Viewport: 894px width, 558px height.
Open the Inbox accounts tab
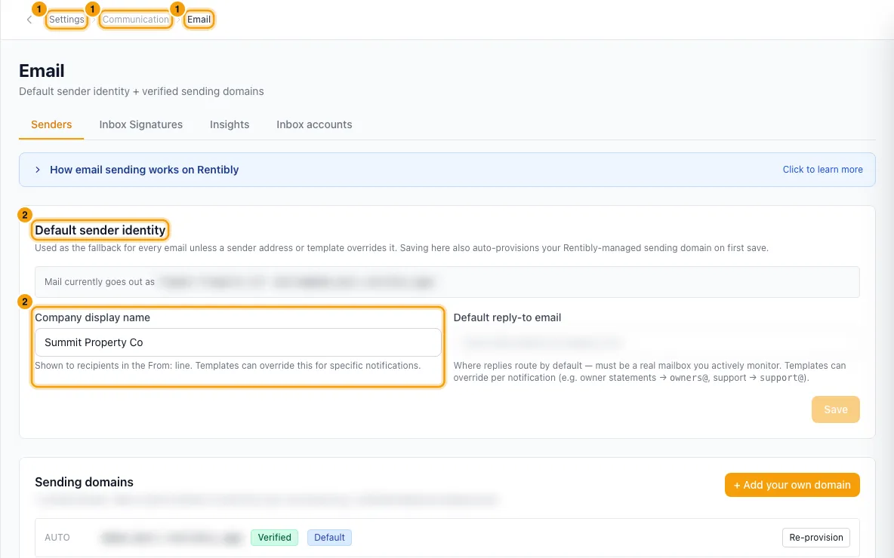coord(314,124)
